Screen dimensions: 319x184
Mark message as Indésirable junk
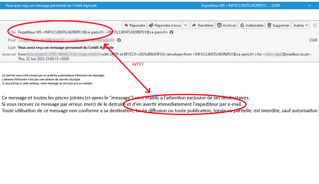click(251, 25)
